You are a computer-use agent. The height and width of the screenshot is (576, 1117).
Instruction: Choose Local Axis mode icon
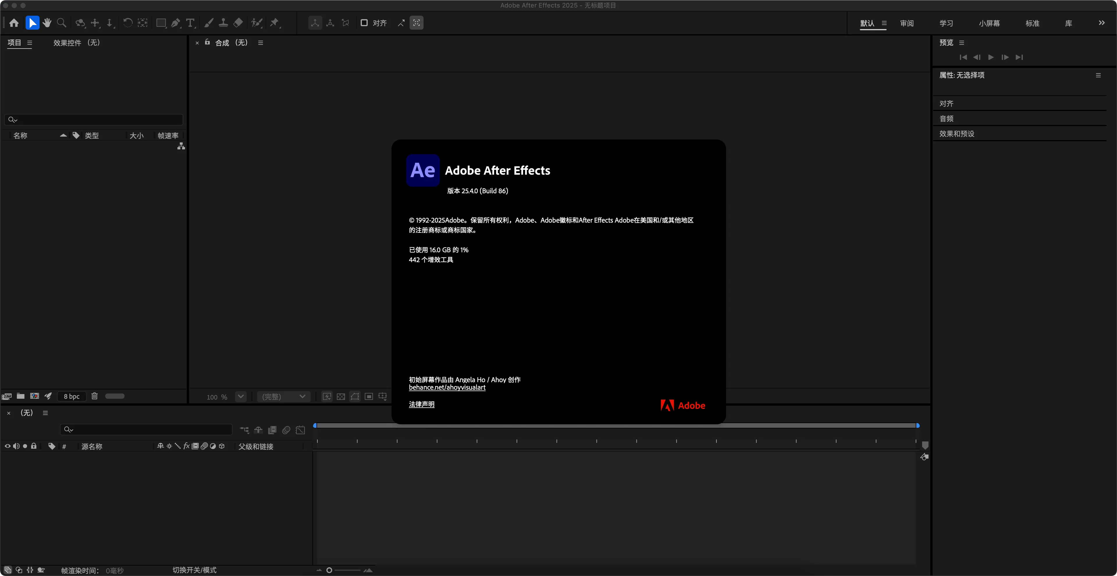315,23
